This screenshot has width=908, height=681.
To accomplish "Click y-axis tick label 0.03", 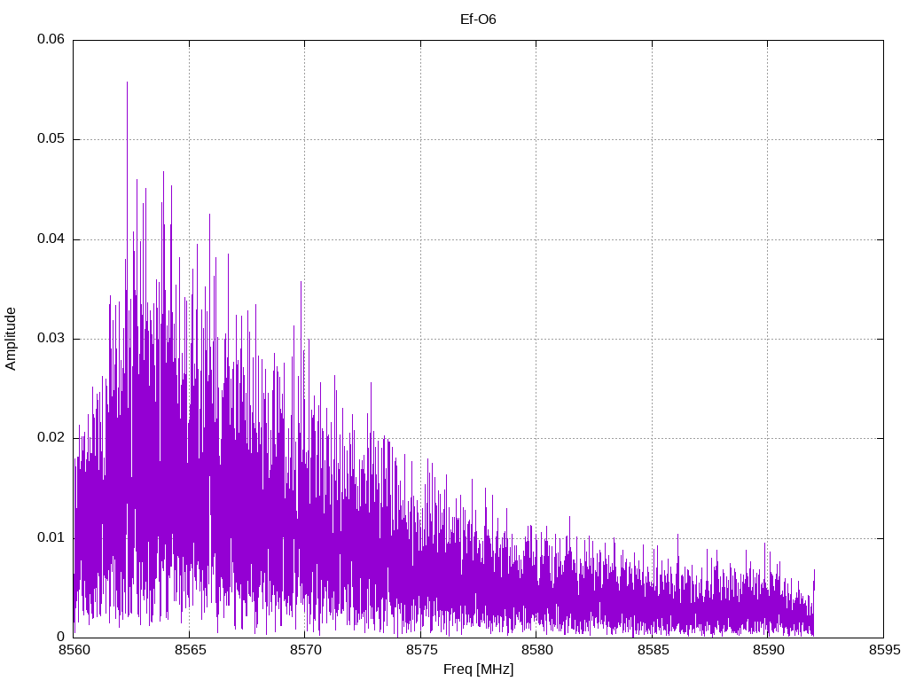I will (x=51, y=339).
